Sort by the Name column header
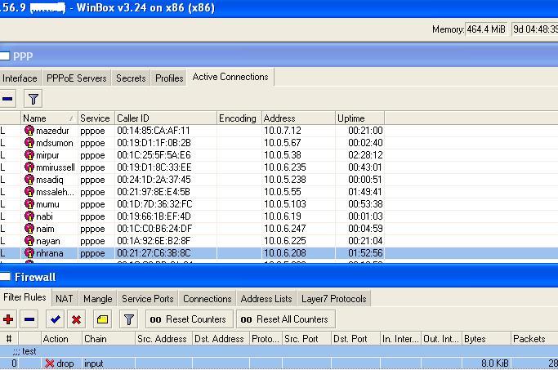The image size is (558, 370). [49, 118]
